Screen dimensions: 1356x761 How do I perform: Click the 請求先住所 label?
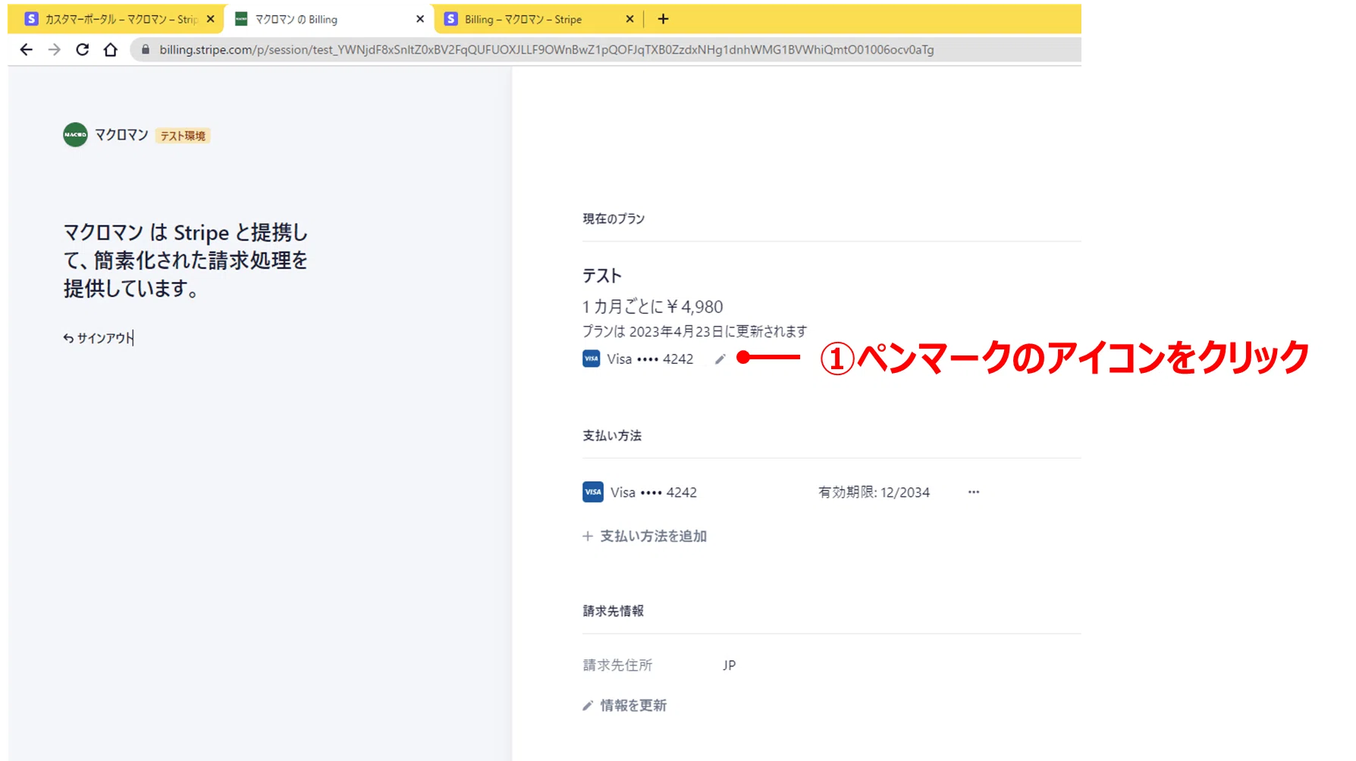click(x=617, y=665)
